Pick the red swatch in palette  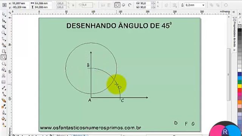pos(240,90)
